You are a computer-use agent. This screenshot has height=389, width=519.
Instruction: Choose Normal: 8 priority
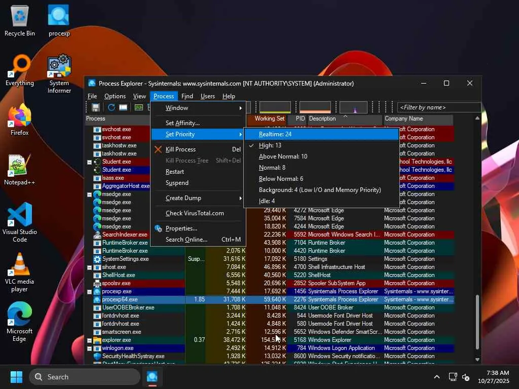[x=321, y=168]
